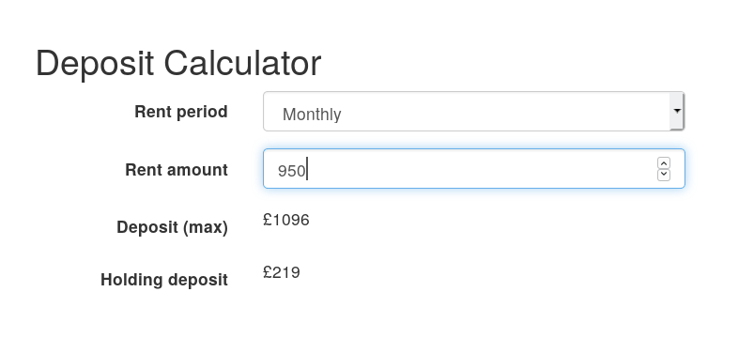Focus the Rent amount input field
The height and width of the screenshot is (338, 754).
point(473,168)
